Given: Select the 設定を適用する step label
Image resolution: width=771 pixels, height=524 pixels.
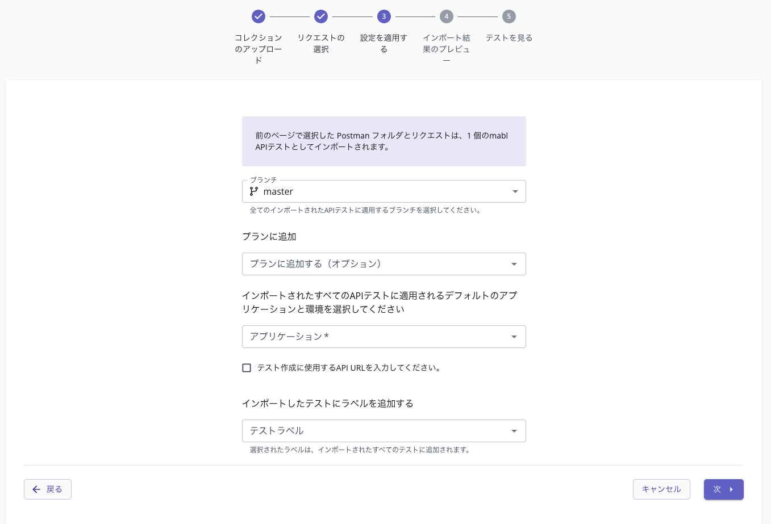Looking at the screenshot, I should [384, 43].
